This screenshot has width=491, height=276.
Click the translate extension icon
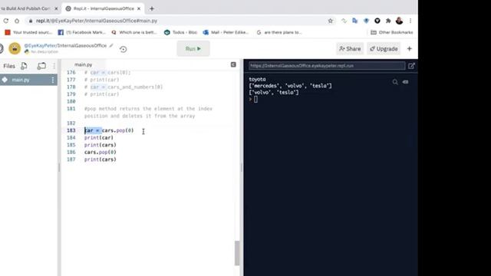point(354,21)
